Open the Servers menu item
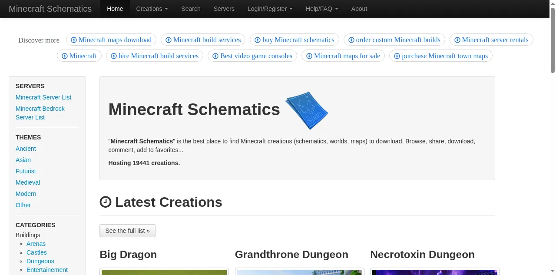The height and width of the screenshot is (275, 556). [224, 9]
